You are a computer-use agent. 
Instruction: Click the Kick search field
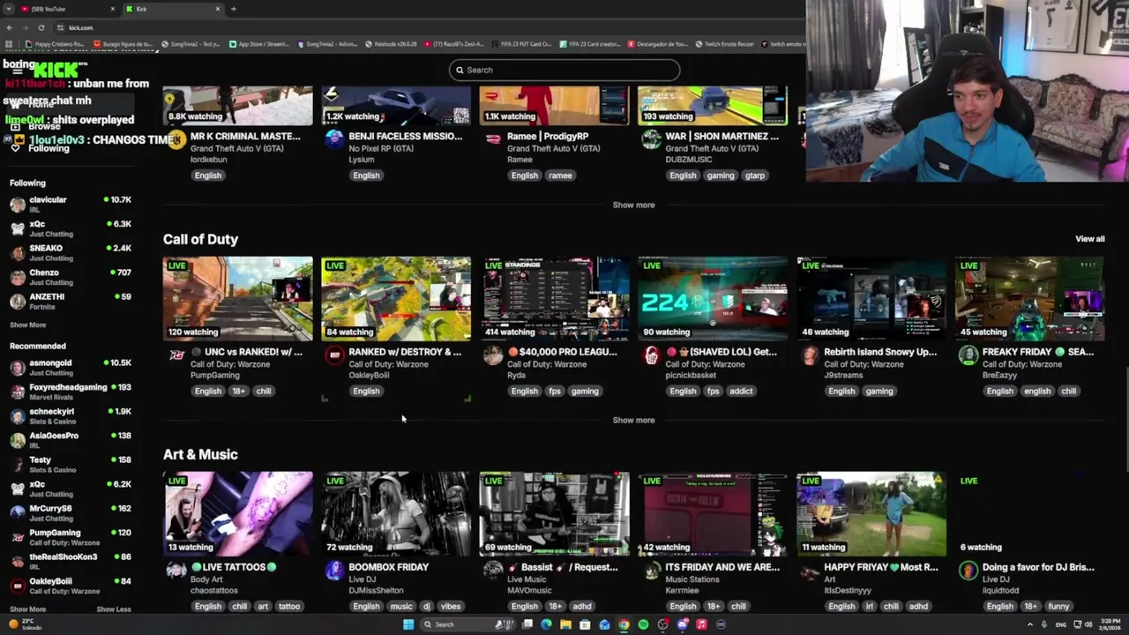click(x=564, y=70)
